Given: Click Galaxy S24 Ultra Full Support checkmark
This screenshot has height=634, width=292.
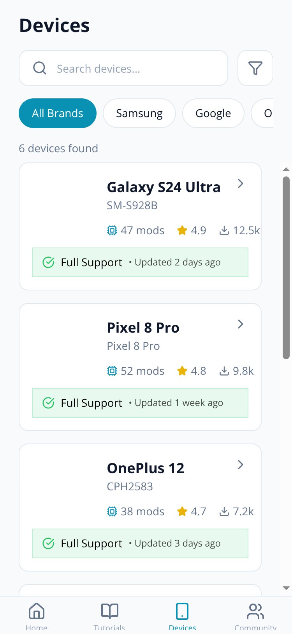Looking at the screenshot, I should click(48, 262).
